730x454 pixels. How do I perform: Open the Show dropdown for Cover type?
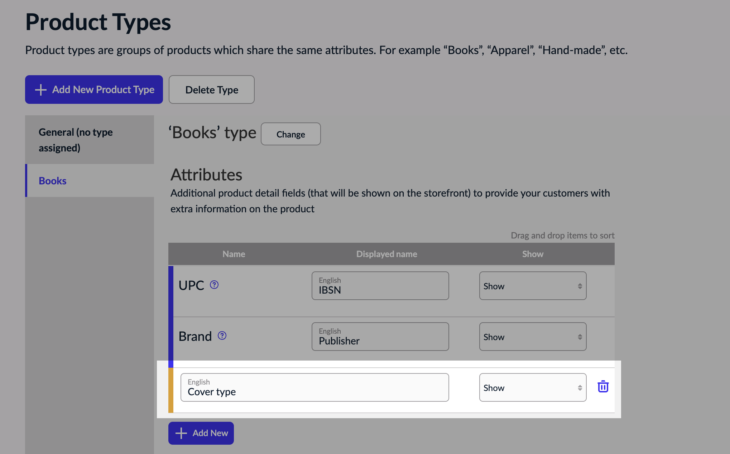pyautogui.click(x=533, y=387)
